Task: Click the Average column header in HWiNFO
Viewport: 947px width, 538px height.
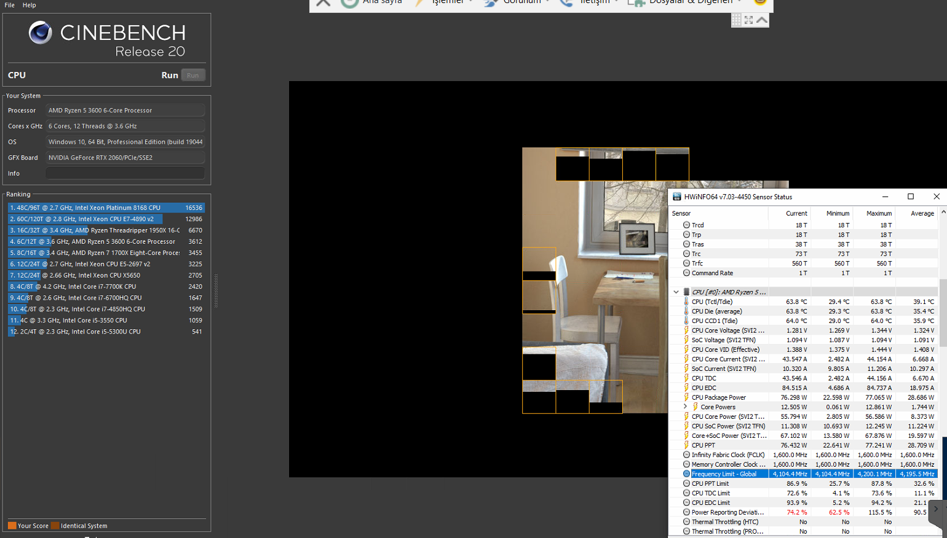Action: coord(916,213)
